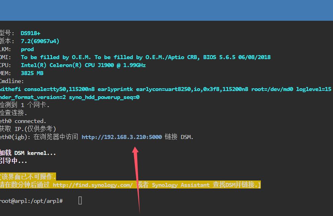Image resolution: width=333 pixels, height=216 pixels.
Task: Click the '引导中...' boot status line
Action: coord(13,161)
